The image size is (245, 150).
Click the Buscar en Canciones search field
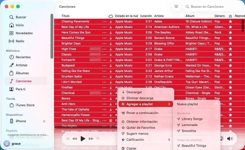pos(212,6)
